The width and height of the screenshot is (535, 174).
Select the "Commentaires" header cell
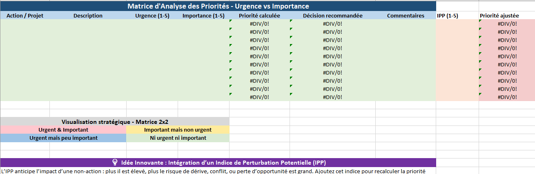pos(406,16)
